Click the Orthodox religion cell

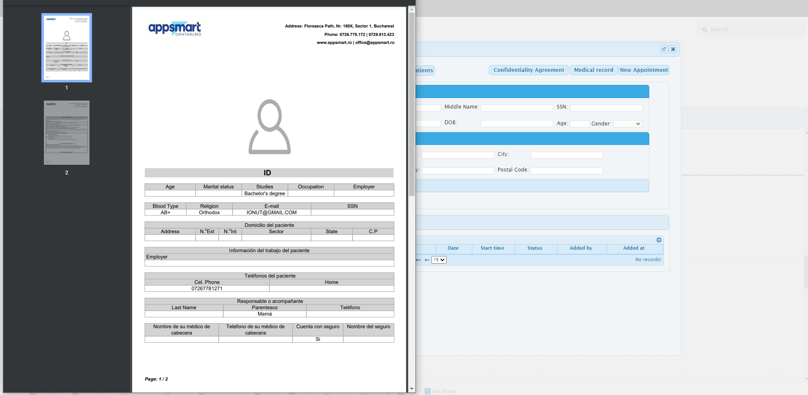click(x=209, y=212)
